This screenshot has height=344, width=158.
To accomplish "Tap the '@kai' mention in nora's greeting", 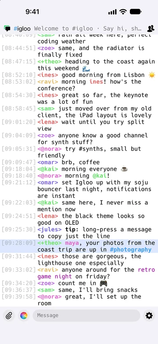I will (x=100, y=176).
